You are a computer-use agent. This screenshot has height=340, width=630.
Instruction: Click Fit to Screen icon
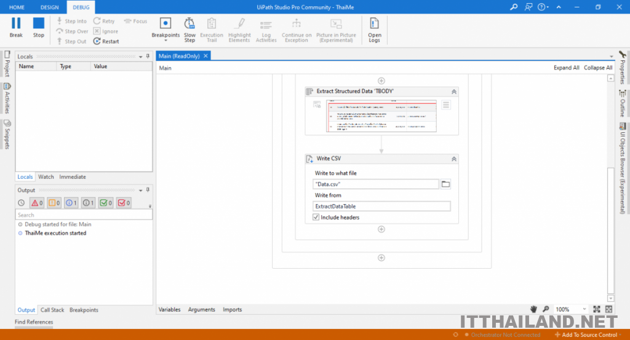(x=597, y=309)
